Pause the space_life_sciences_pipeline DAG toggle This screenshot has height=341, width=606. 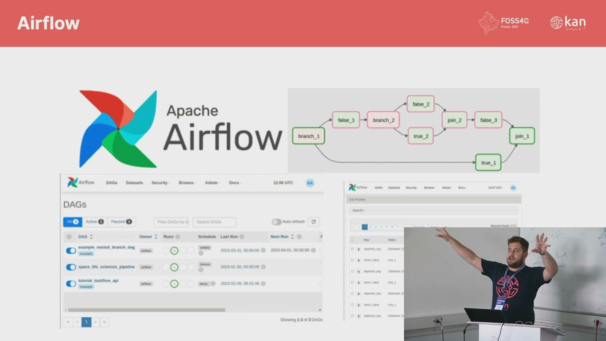point(71,267)
